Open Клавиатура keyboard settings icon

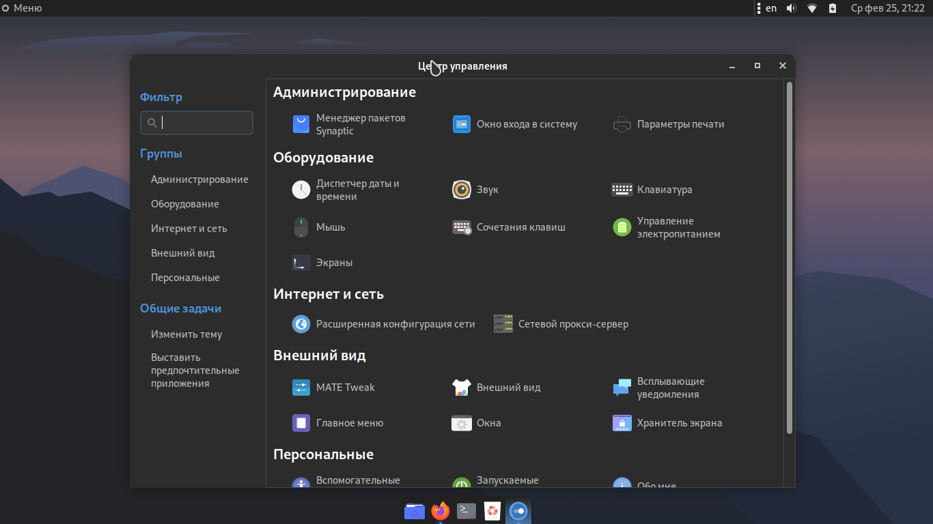622,190
